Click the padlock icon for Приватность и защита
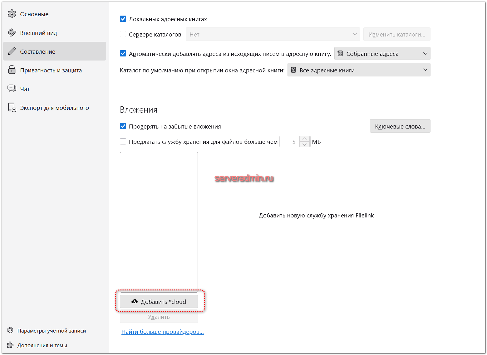Viewport: 487px width, 355px height. point(12,70)
